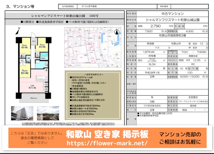Click the Ent. entrance on the floor plan
Viewport: 214px width, 154px height.
pos(34,41)
